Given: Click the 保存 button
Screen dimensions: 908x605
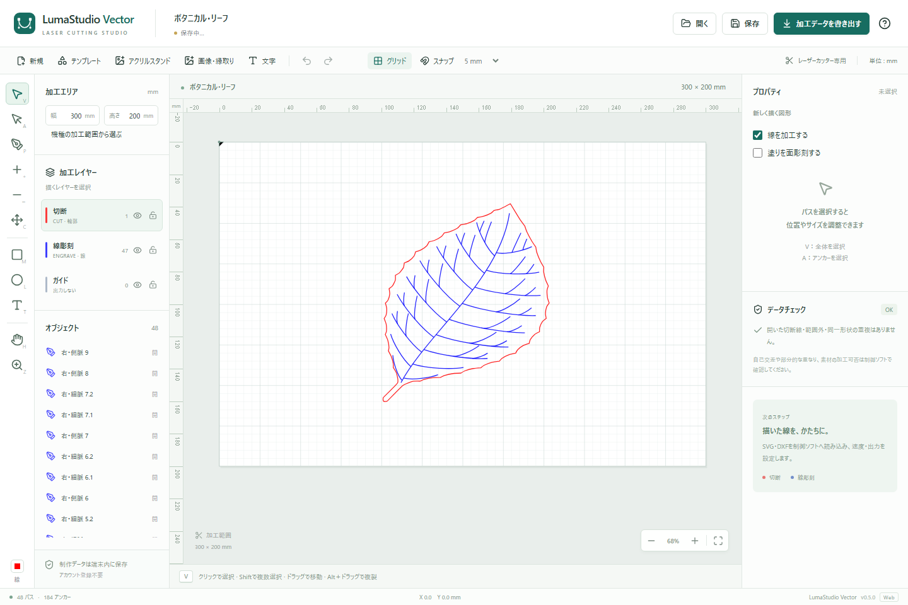Looking at the screenshot, I should [745, 23].
